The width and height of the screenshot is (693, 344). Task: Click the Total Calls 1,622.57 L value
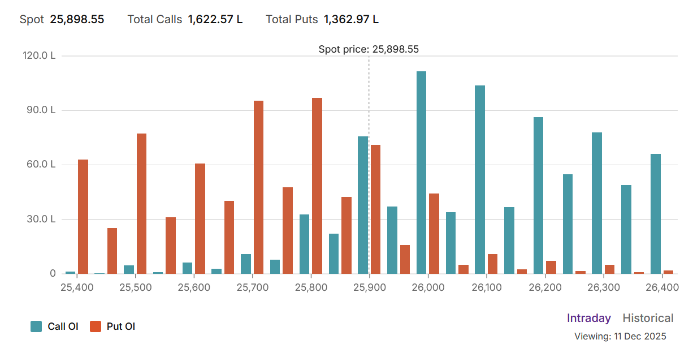tap(215, 19)
